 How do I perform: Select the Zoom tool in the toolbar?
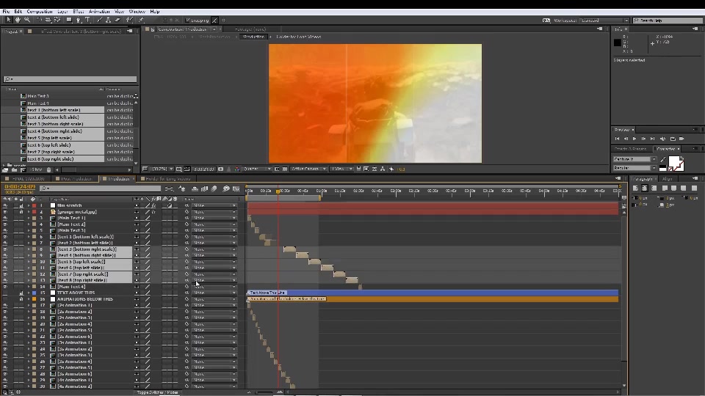(x=27, y=21)
